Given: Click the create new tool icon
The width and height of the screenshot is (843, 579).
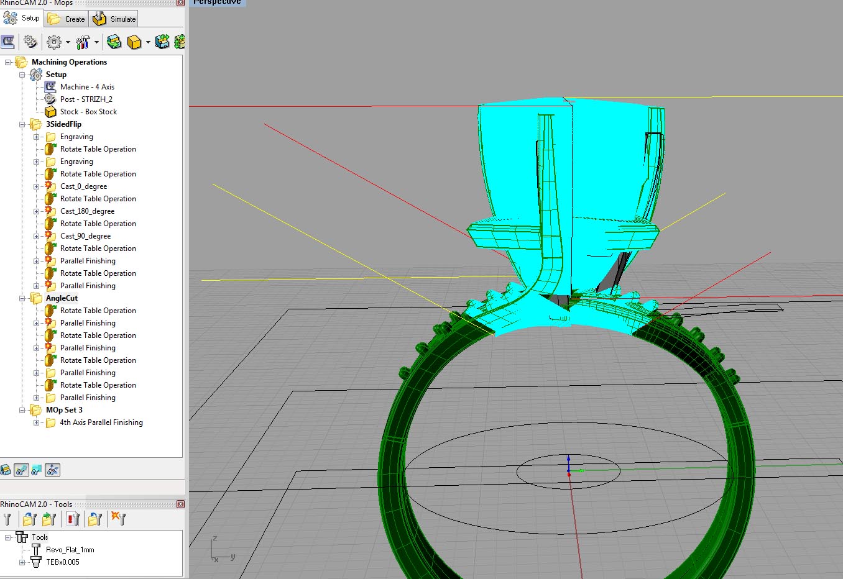Looking at the screenshot, I should click(x=7, y=519).
